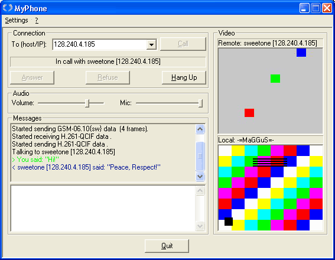Click the MyPhone title bar icon
The height and width of the screenshot is (260, 335).
(8, 8)
